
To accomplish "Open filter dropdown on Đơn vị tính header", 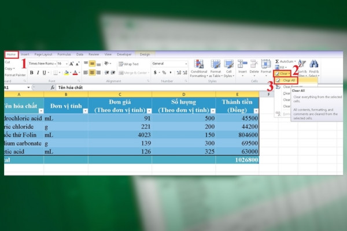I will tap(85, 111).
